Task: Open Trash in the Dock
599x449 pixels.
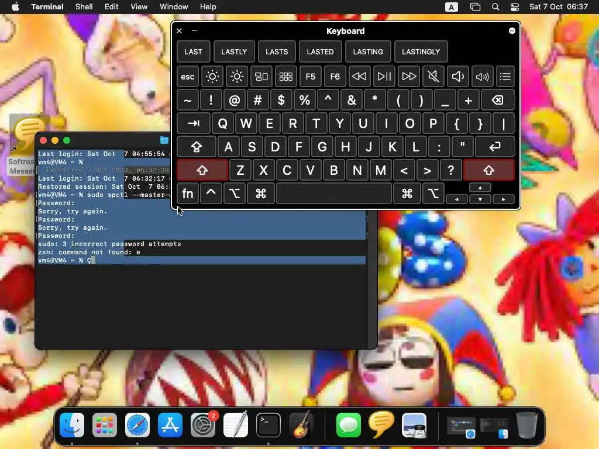Action: point(527,425)
